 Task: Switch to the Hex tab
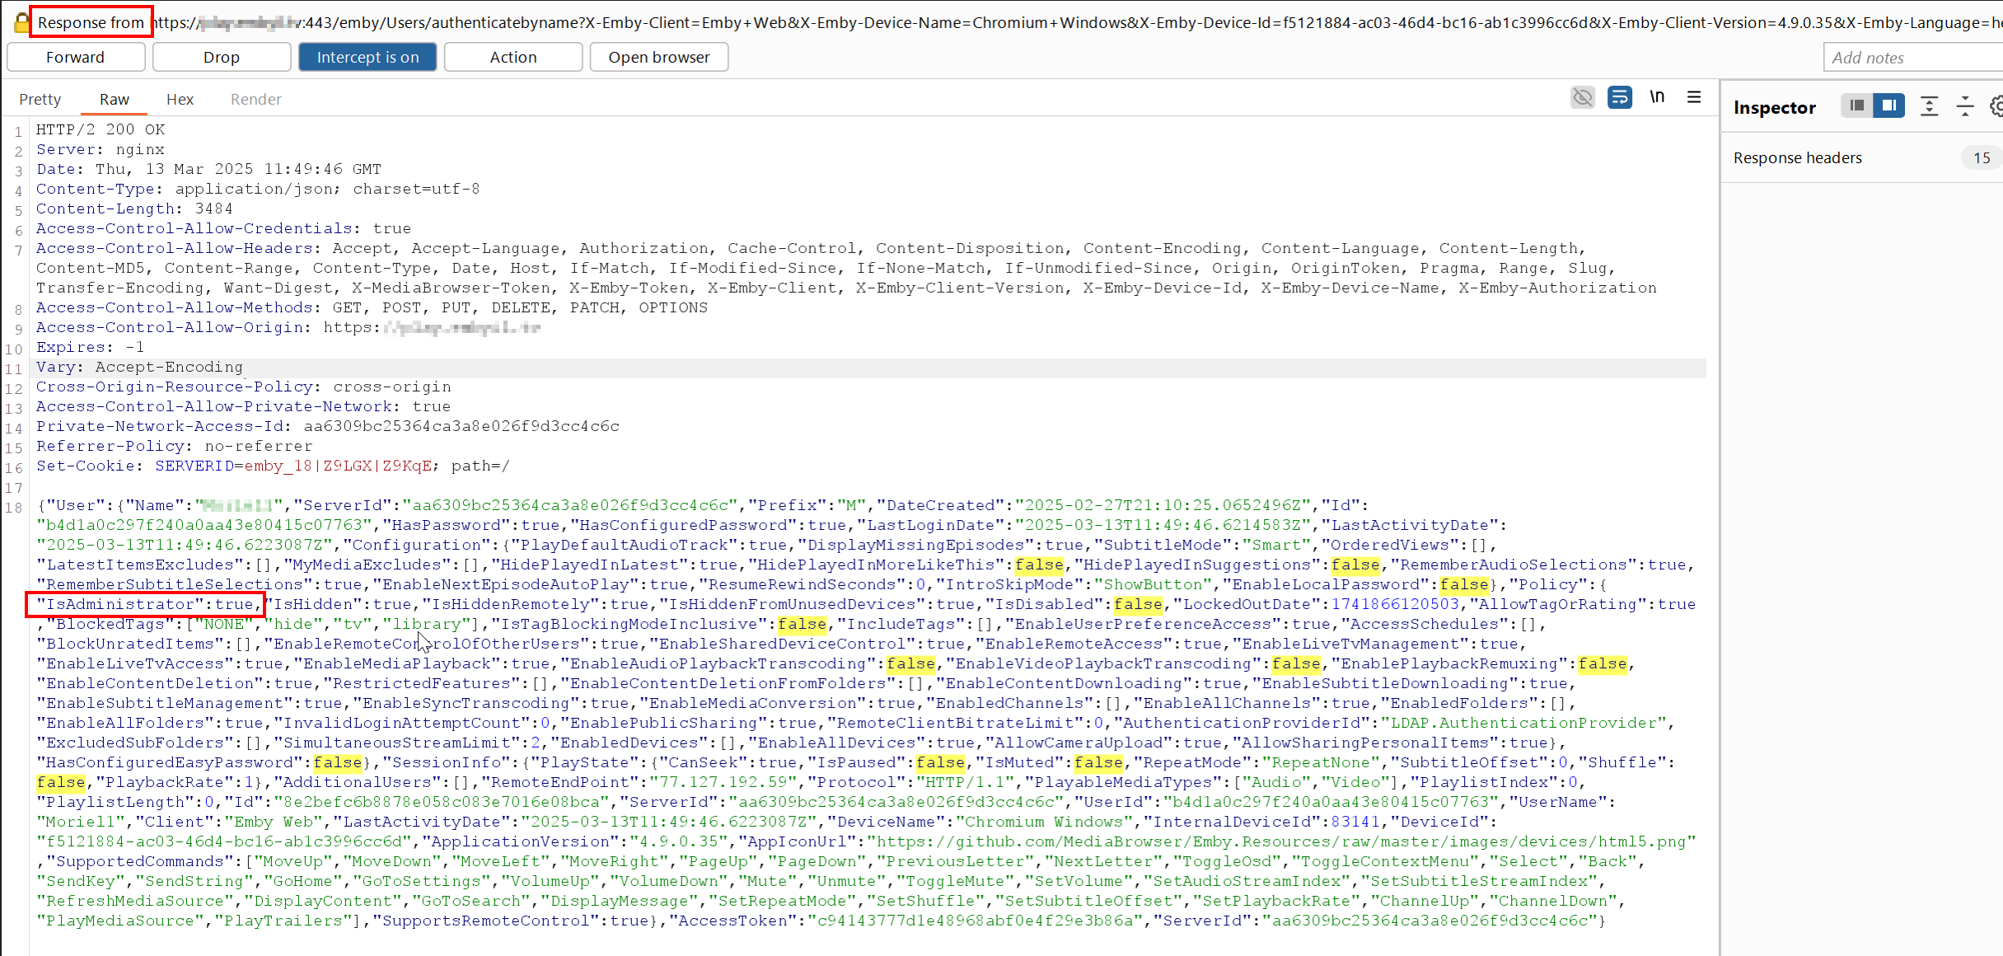(180, 99)
